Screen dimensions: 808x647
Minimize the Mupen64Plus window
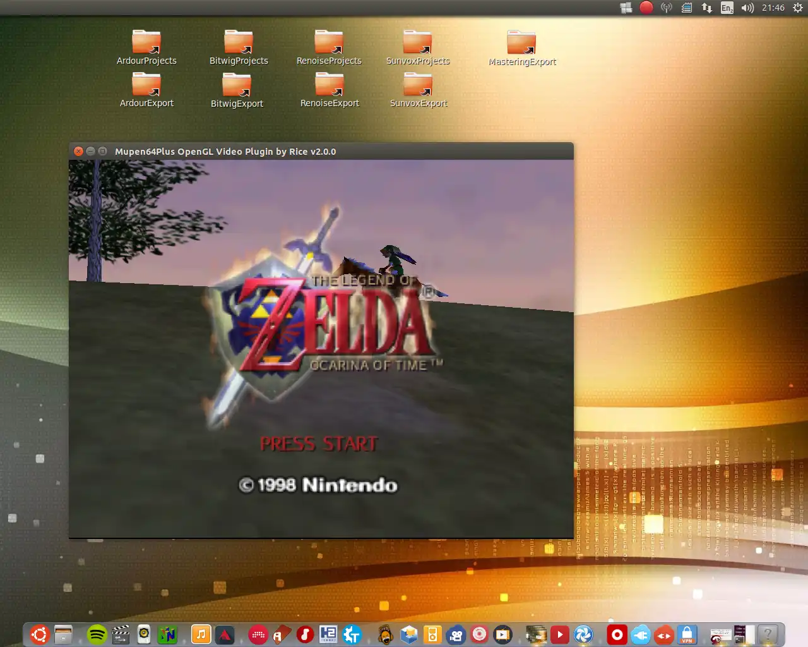point(90,151)
